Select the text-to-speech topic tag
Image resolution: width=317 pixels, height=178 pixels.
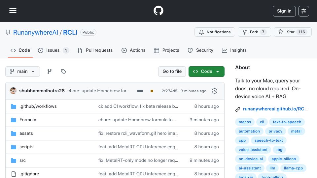coord(287,122)
